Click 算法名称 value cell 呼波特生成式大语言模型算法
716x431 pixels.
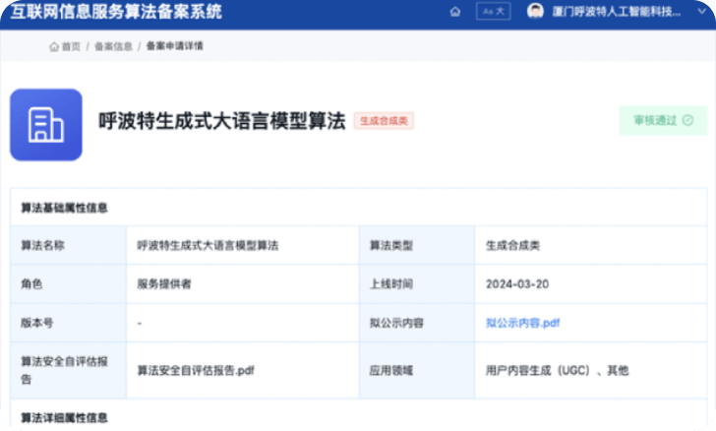(x=243, y=245)
